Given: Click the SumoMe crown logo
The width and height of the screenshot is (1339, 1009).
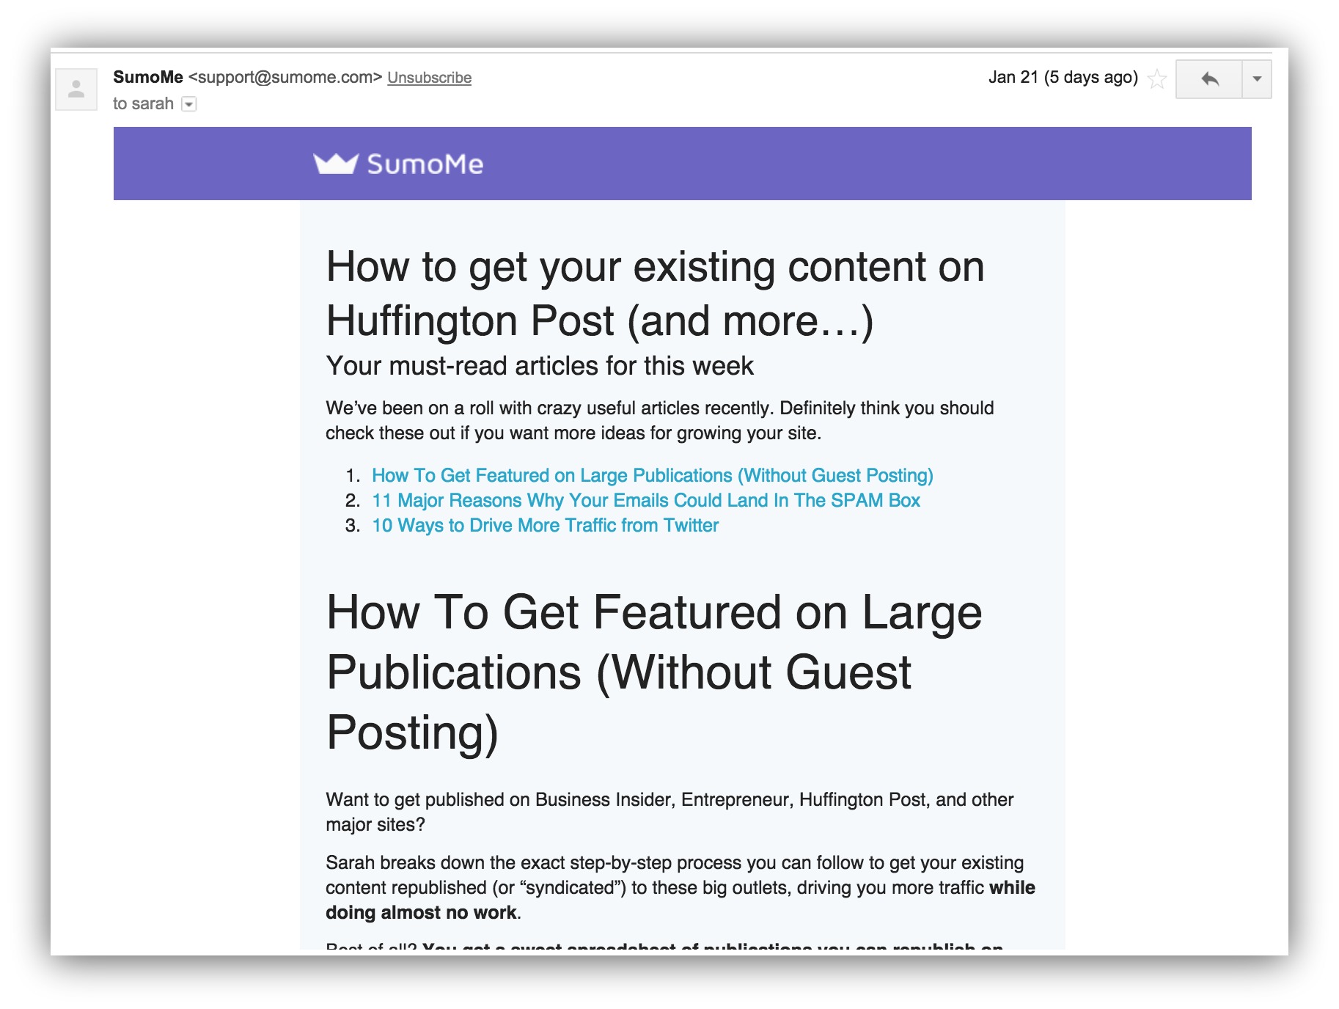Looking at the screenshot, I should (x=336, y=164).
